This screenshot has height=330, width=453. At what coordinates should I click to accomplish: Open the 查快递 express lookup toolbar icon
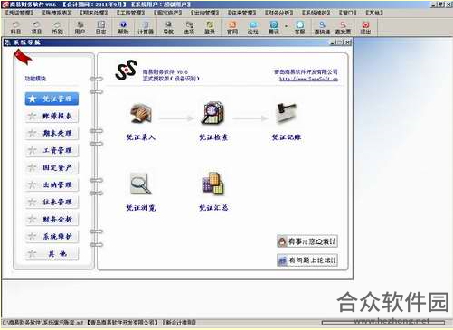(322, 28)
